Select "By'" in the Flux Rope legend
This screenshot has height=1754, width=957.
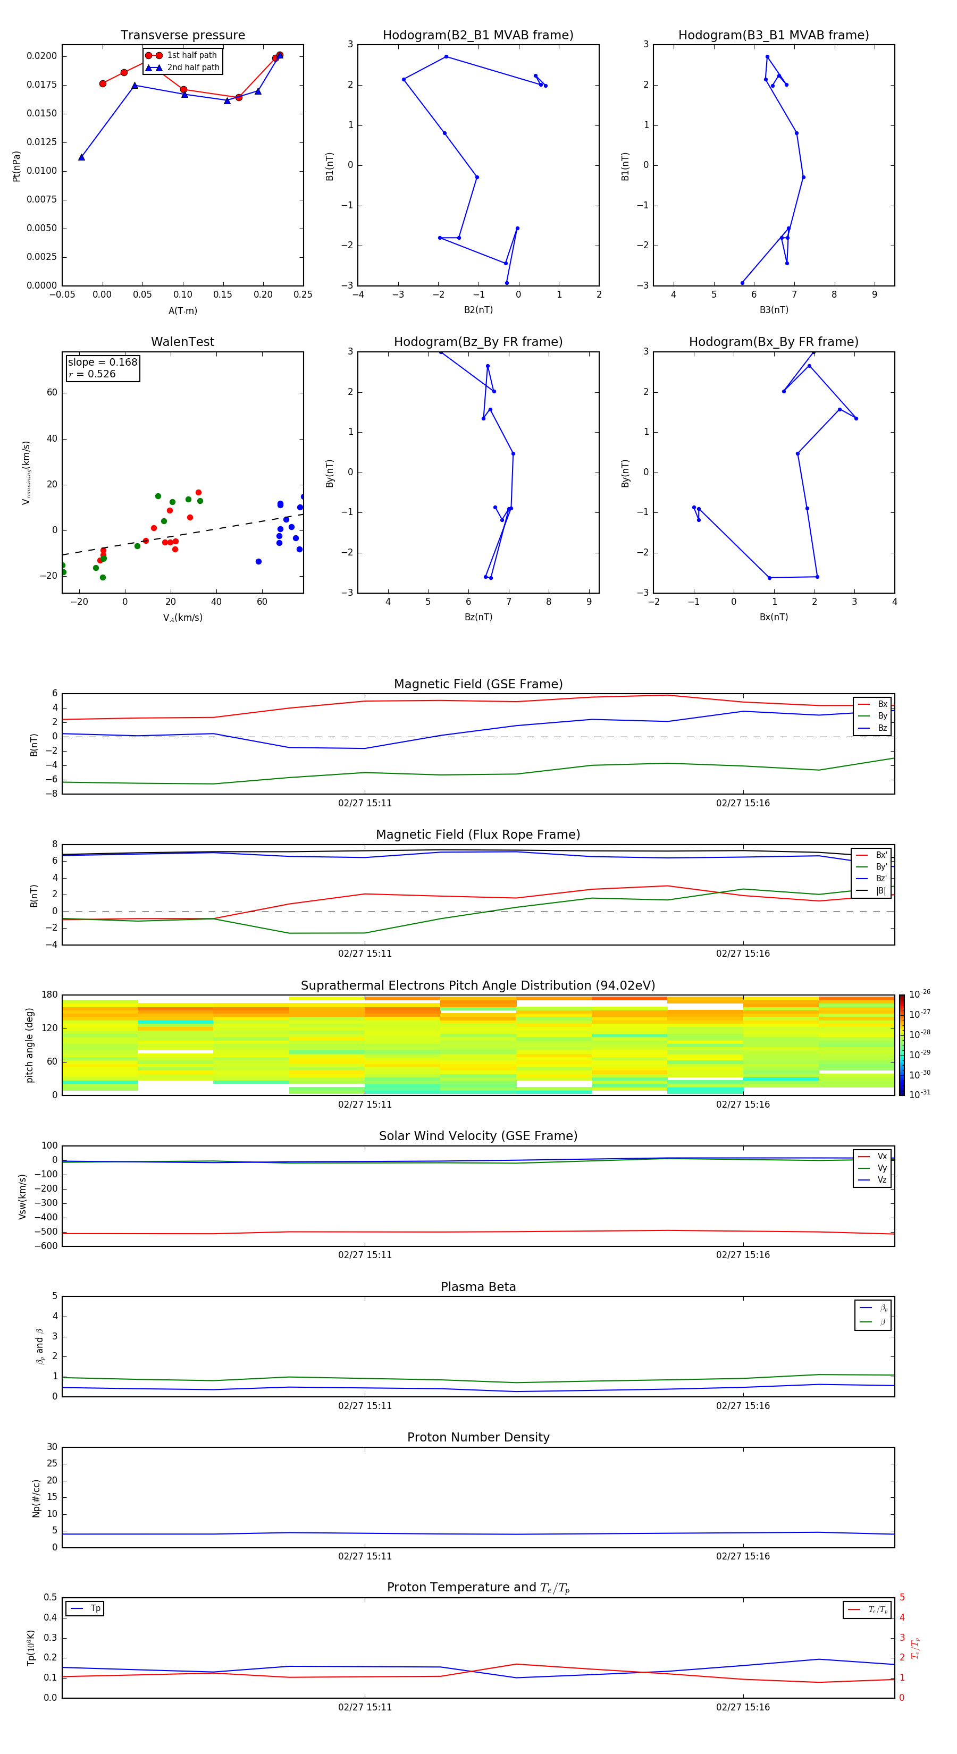tap(872, 867)
